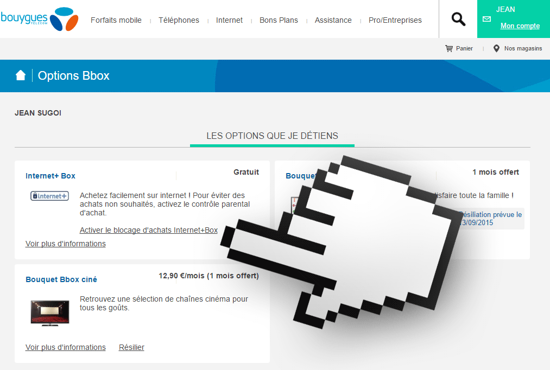Open the Assistance menu
This screenshot has height=370, width=550.
tap(333, 20)
